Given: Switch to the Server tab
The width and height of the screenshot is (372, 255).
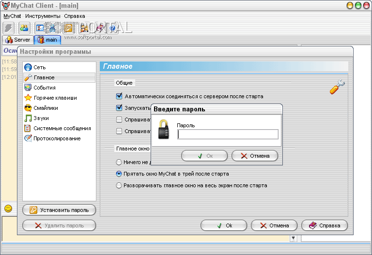Looking at the screenshot, I should (x=18, y=40).
